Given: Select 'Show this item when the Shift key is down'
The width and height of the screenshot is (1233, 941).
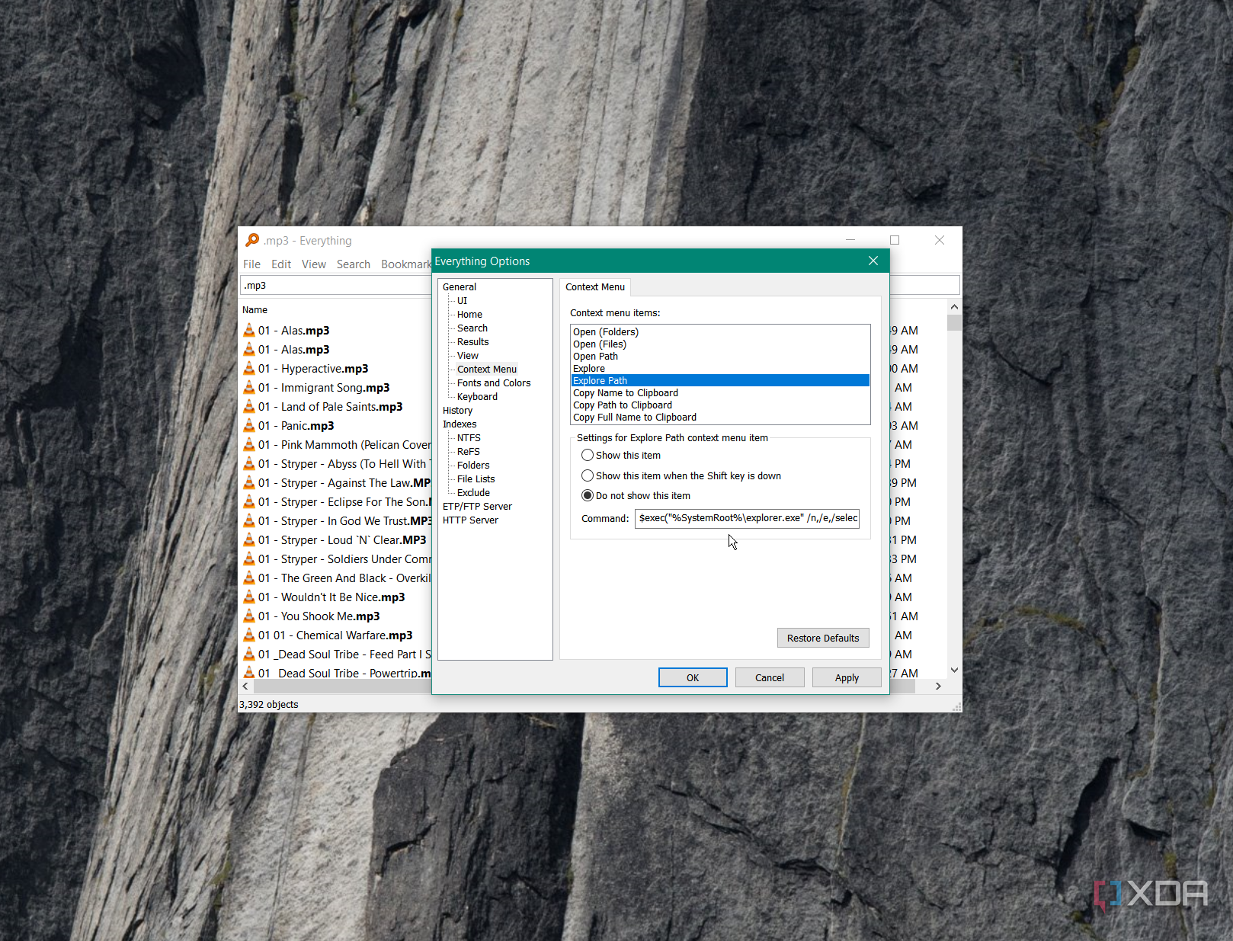Looking at the screenshot, I should click(588, 475).
